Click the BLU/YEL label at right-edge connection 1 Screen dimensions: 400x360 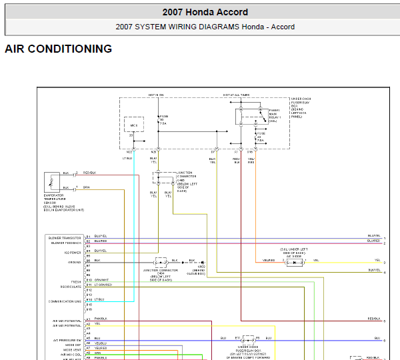[374, 236]
